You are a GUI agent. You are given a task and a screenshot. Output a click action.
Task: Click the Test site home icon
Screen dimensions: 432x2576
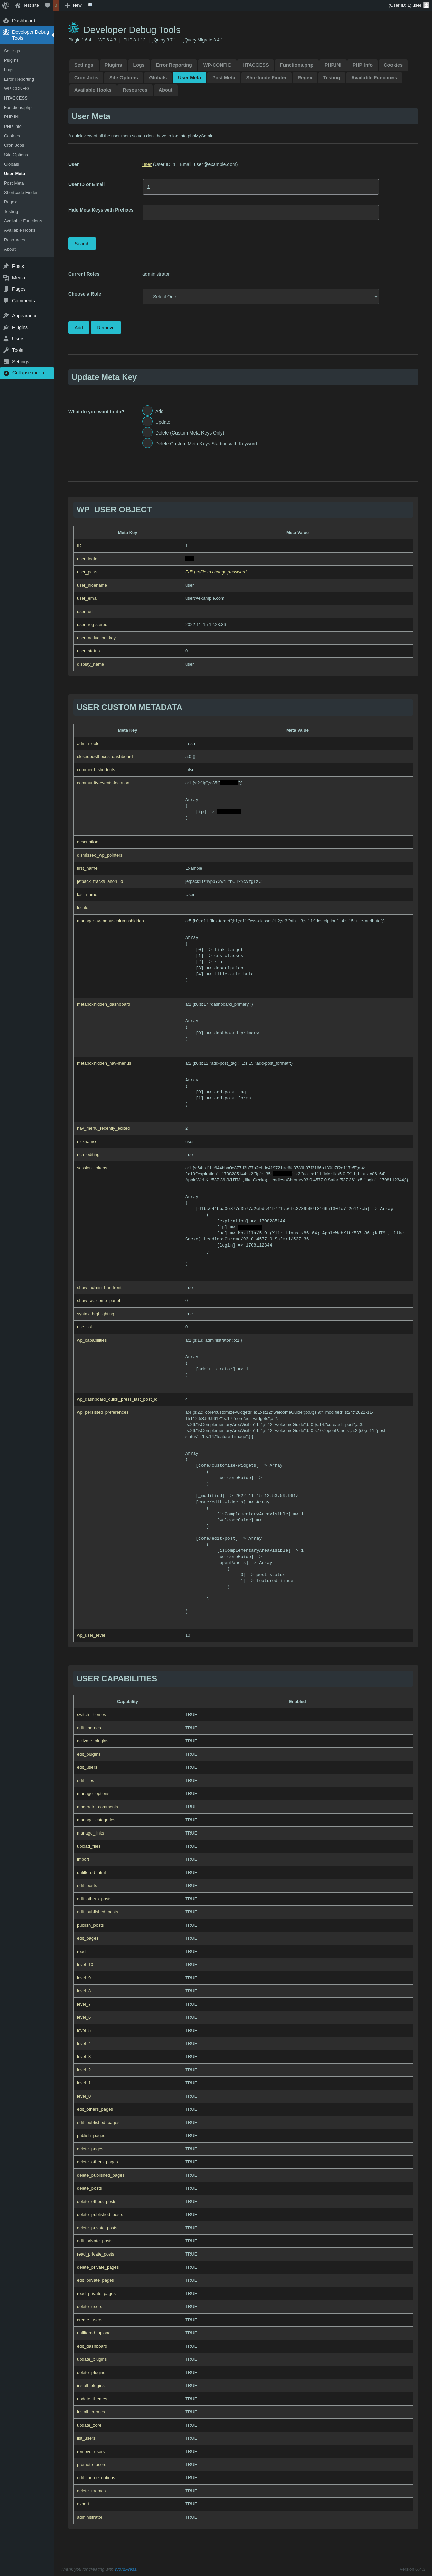click(17, 5)
